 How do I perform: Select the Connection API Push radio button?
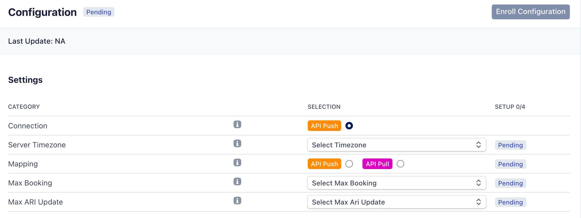[x=349, y=126]
